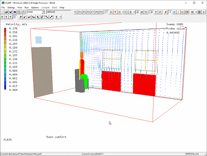The image size is (207, 156).
Task: Click the line graph plot icon
Action: [183, 12]
